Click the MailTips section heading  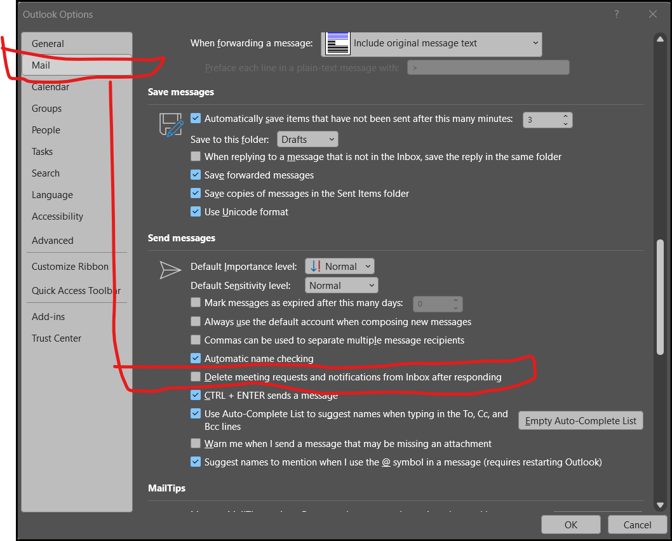click(166, 488)
